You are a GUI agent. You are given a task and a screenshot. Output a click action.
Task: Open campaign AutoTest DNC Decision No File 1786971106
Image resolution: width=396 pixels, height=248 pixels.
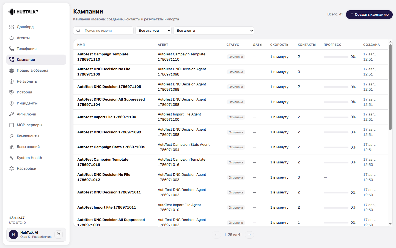104,72
